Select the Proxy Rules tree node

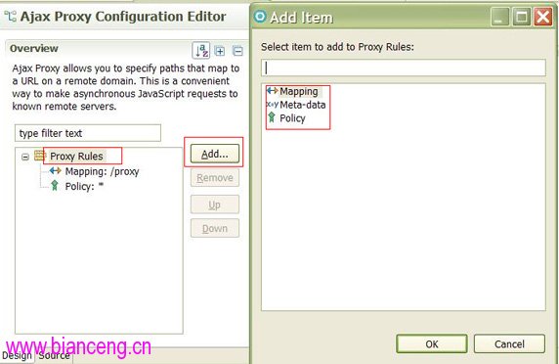click(76, 157)
